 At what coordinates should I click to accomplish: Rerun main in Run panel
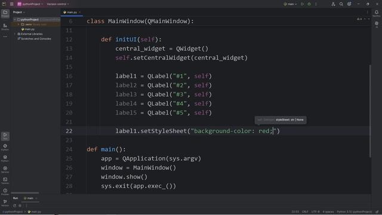point(14,205)
